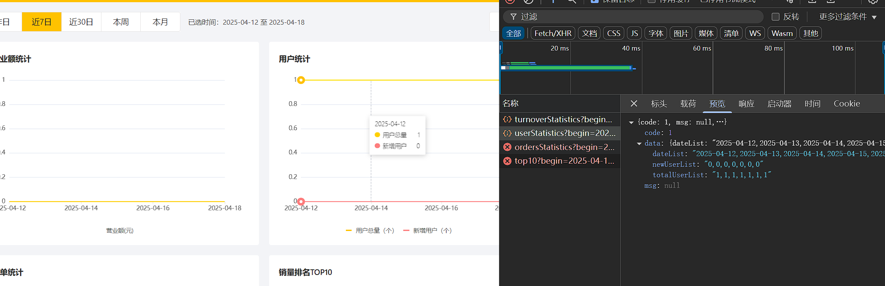
Task: Filter requests by WS
Action: [755, 33]
